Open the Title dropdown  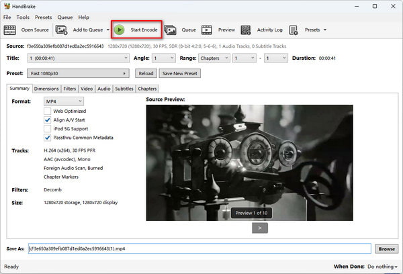[x=78, y=58]
